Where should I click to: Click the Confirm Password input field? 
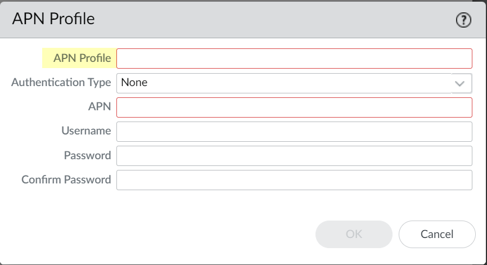point(294,180)
